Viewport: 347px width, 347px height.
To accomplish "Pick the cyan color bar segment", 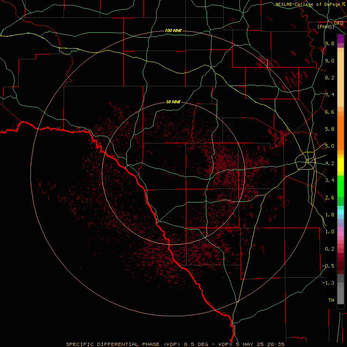I will (340, 212).
